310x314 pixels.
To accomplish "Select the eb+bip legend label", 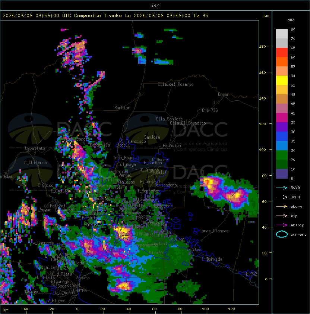I will click(x=297, y=225).
